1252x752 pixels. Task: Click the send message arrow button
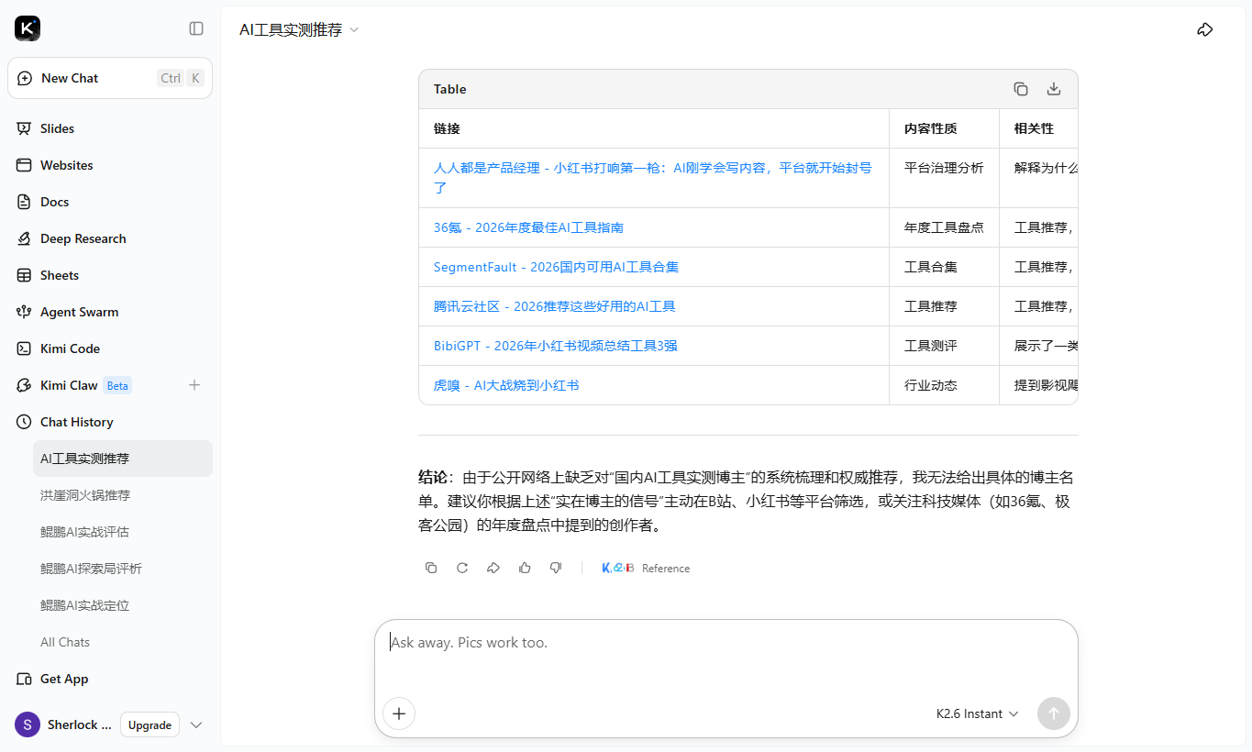(1053, 713)
